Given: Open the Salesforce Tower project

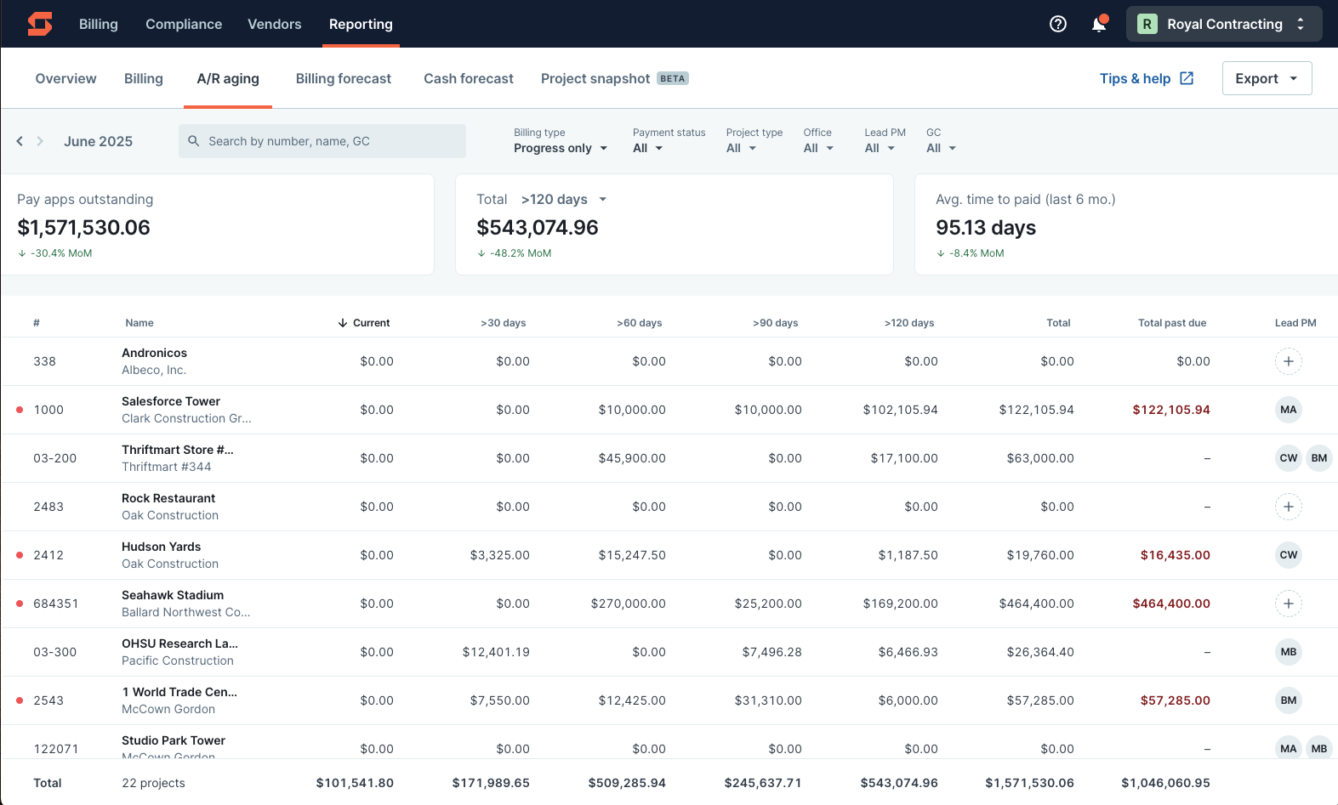Looking at the screenshot, I should 171,401.
